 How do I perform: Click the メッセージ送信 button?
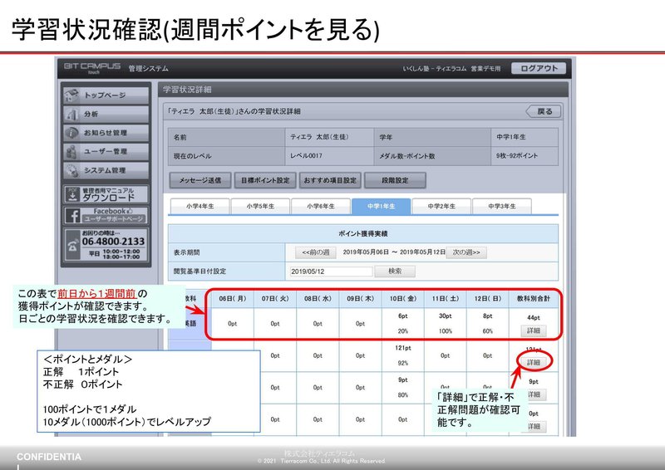tap(200, 180)
